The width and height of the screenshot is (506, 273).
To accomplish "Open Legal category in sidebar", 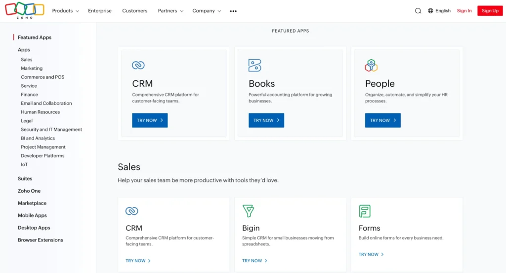I will (x=27, y=121).
